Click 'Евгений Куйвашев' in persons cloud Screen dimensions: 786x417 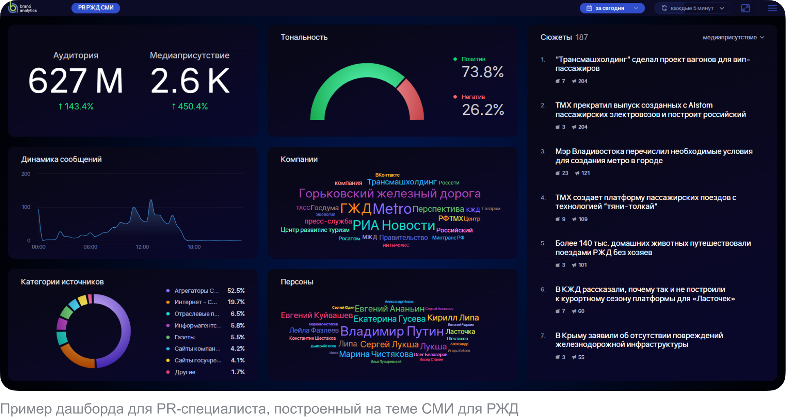coord(317,315)
